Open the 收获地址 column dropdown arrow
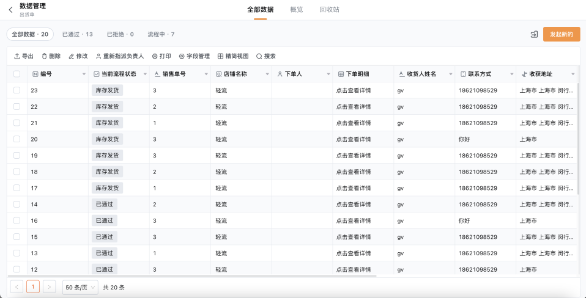586x298 pixels. click(573, 74)
